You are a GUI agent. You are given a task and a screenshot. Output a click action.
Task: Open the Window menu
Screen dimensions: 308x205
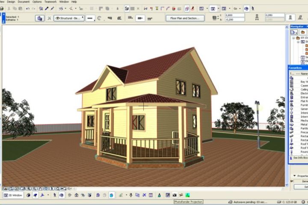coord(64,2)
